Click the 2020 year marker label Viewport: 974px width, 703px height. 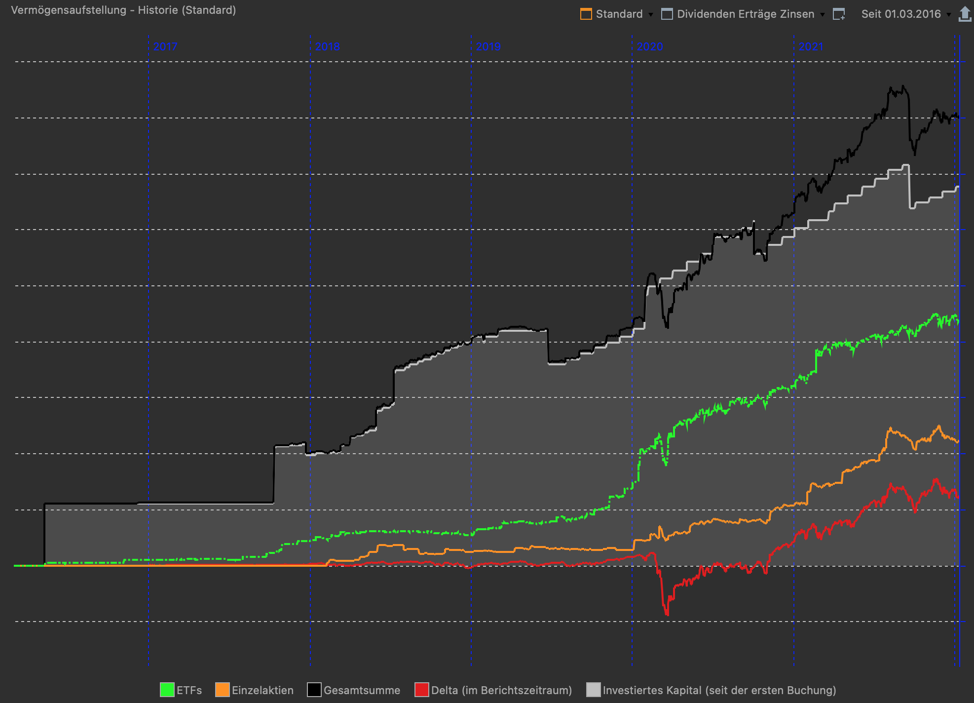pos(650,46)
